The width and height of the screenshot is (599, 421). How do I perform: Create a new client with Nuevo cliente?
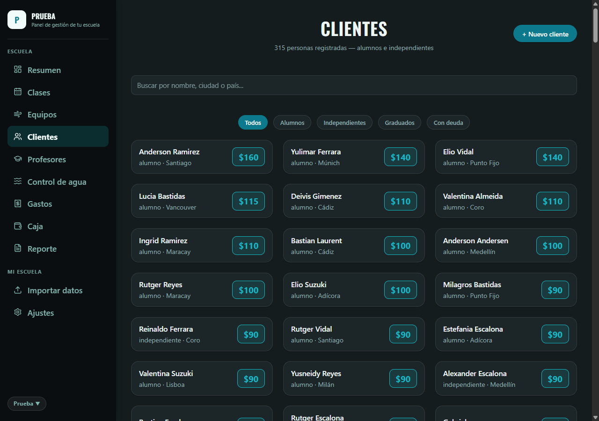[545, 34]
